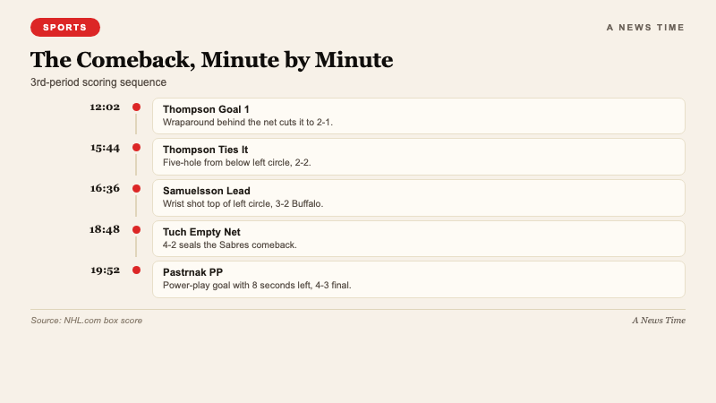Click the 15:44 timestamp label
The width and height of the screenshot is (716, 403).
105,148
